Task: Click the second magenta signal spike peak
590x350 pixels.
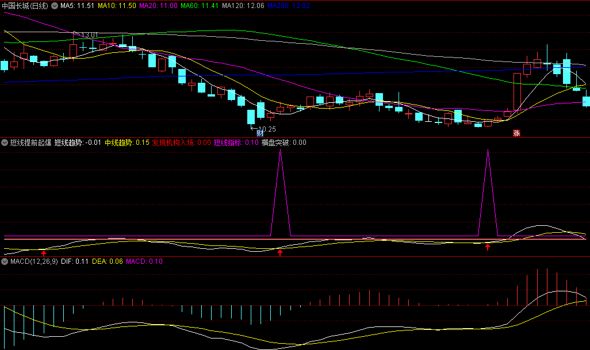Action: (x=488, y=151)
